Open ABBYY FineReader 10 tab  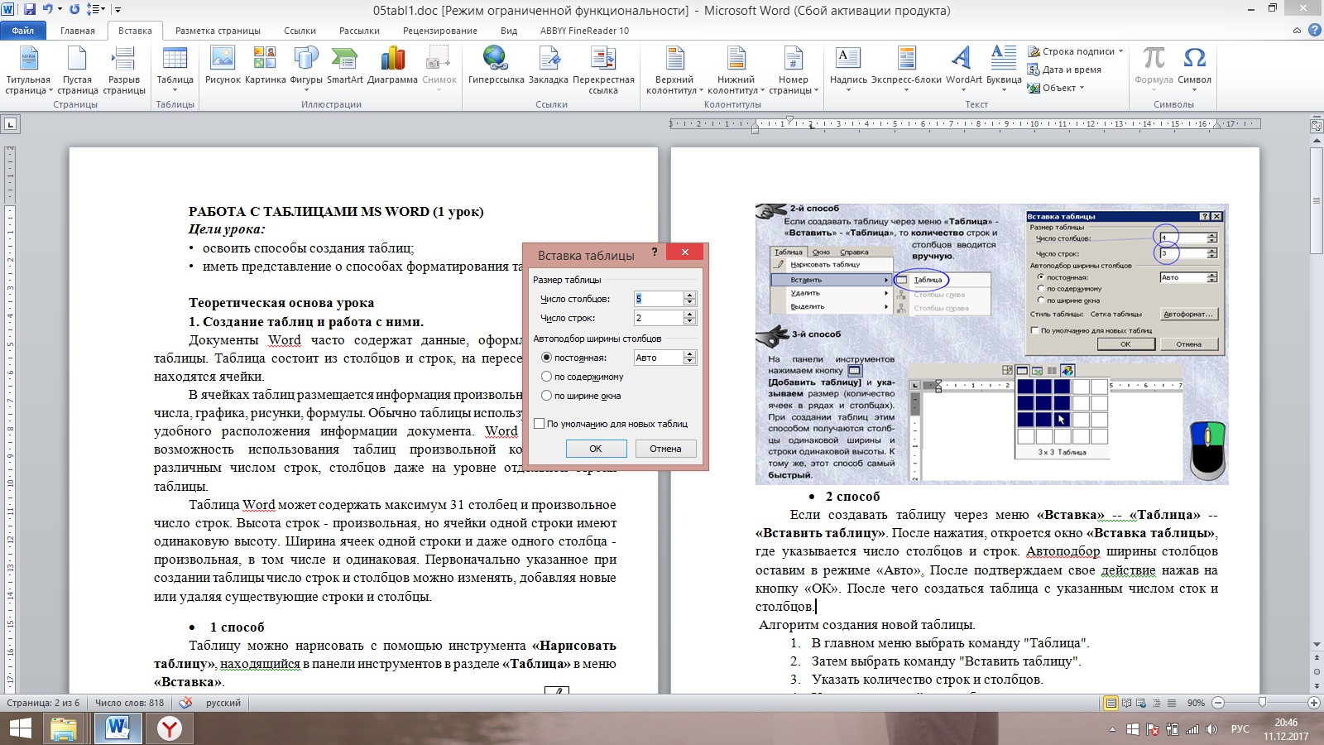click(584, 31)
